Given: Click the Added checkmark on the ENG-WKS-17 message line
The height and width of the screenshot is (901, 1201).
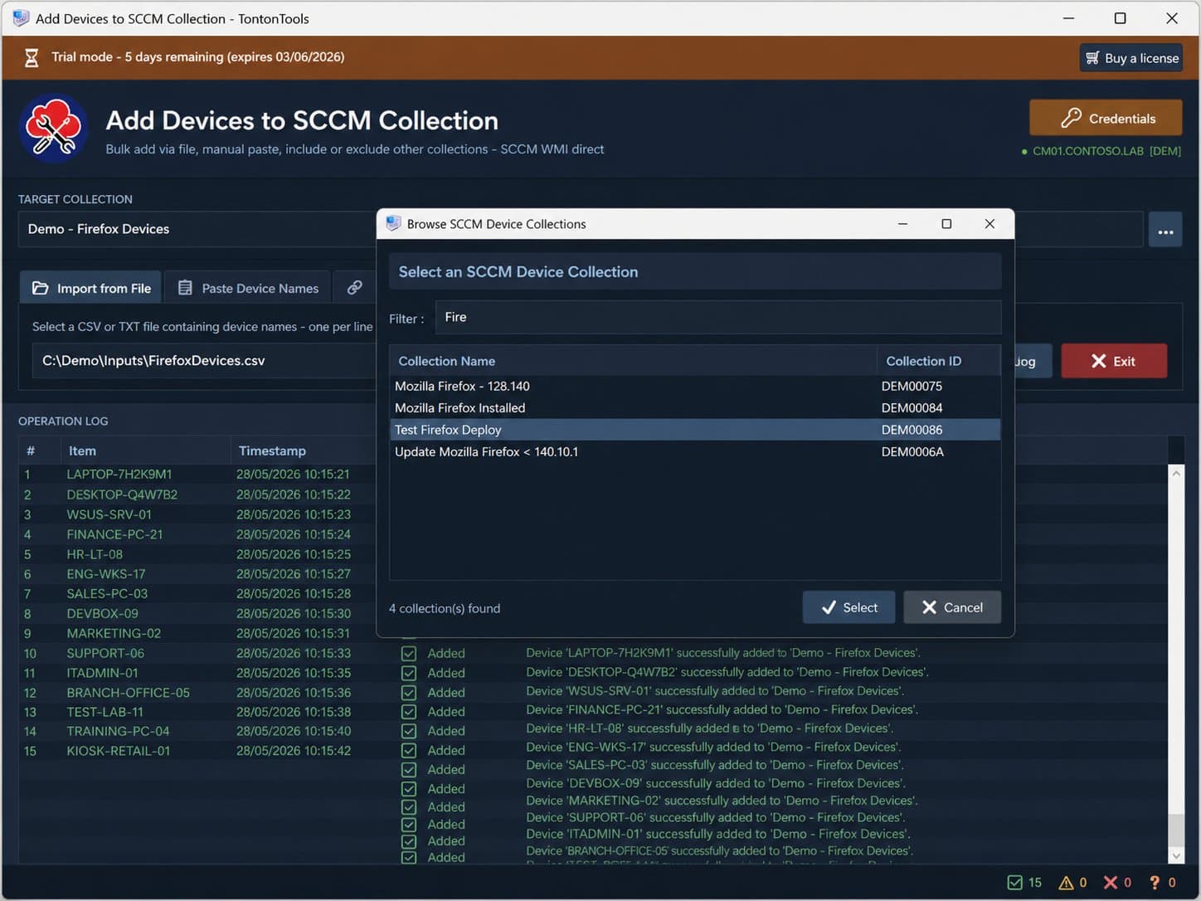Looking at the screenshot, I should click(x=409, y=750).
